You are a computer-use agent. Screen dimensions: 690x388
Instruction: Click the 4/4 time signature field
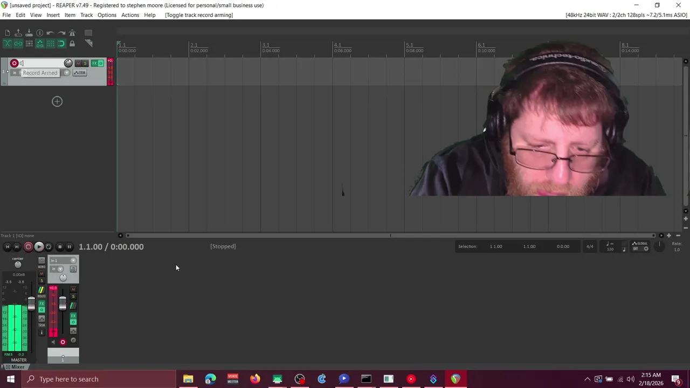tap(590, 247)
